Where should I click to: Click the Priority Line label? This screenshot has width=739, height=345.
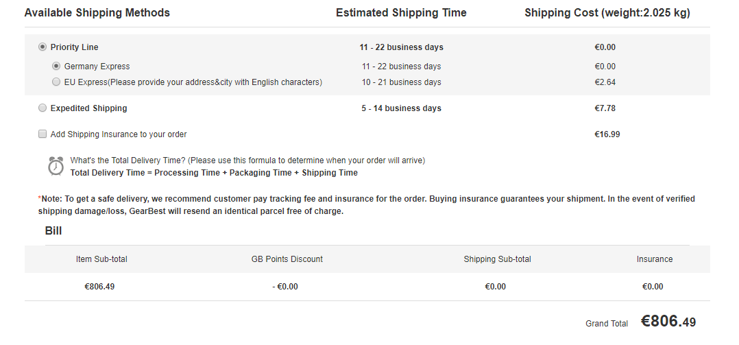[74, 47]
